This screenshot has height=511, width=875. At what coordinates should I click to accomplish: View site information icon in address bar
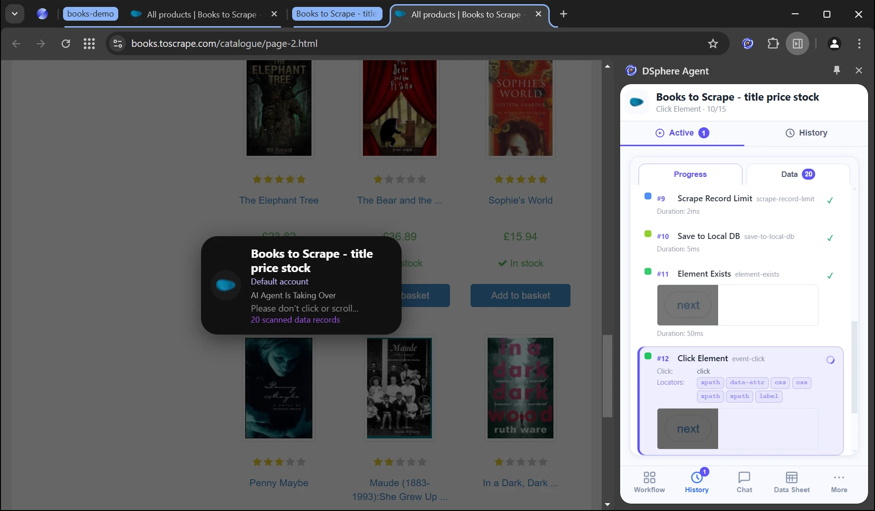point(118,44)
